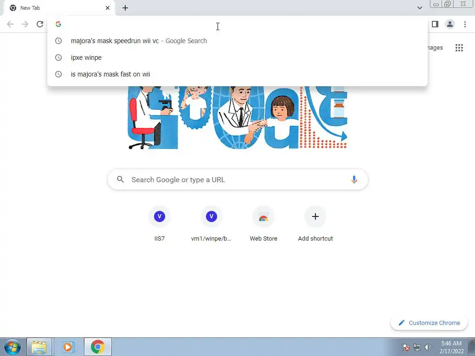Reload the current page
Image resolution: width=475 pixels, height=356 pixels.
40,24
